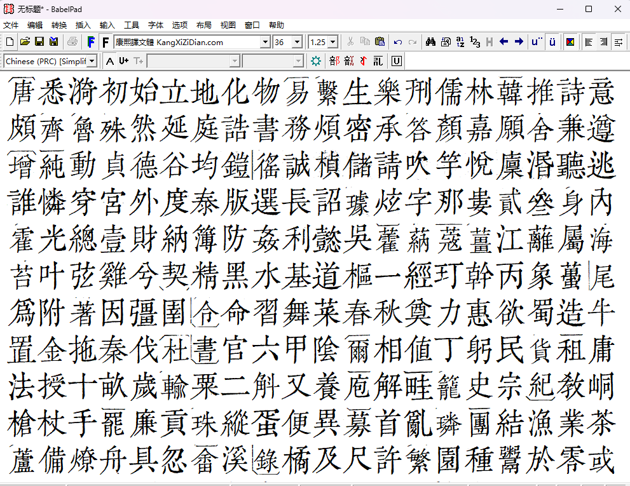Click the paste clipboard icon
The image size is (630, 486).
click(380, 42)
